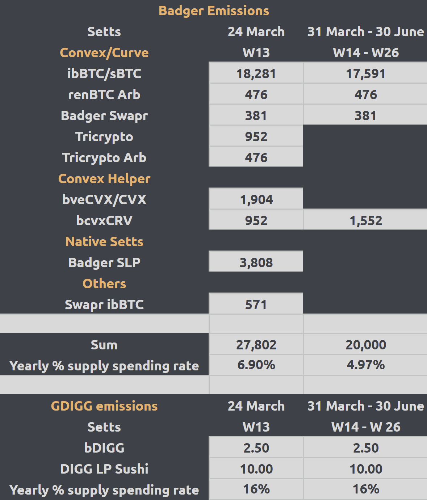Select Badger Swapr W13 cell showing 381
Screen dimensions: 427x500
click(x=256, y=115)
